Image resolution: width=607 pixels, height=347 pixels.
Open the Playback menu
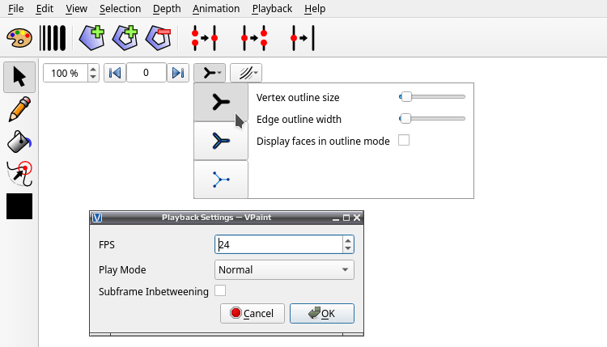(x=272, y=9)
